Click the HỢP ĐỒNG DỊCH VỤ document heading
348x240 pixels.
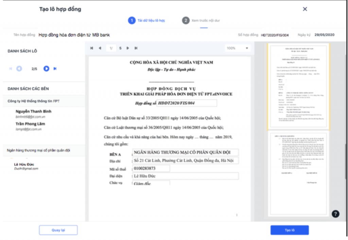coord(171,89)
